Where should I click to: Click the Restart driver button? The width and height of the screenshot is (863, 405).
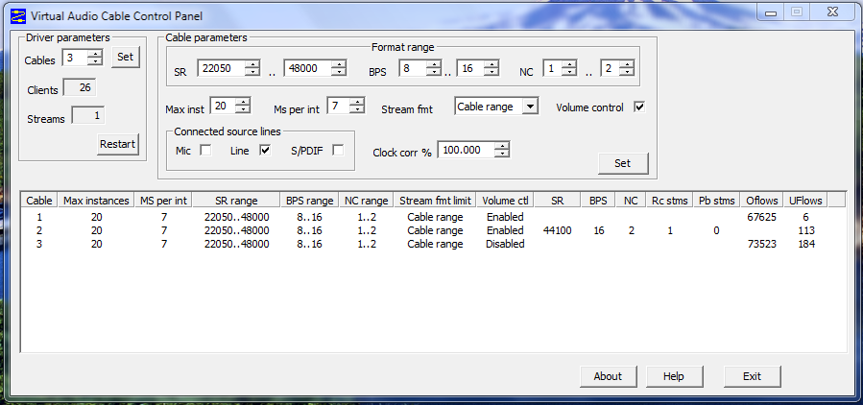(x=118, y=144)
